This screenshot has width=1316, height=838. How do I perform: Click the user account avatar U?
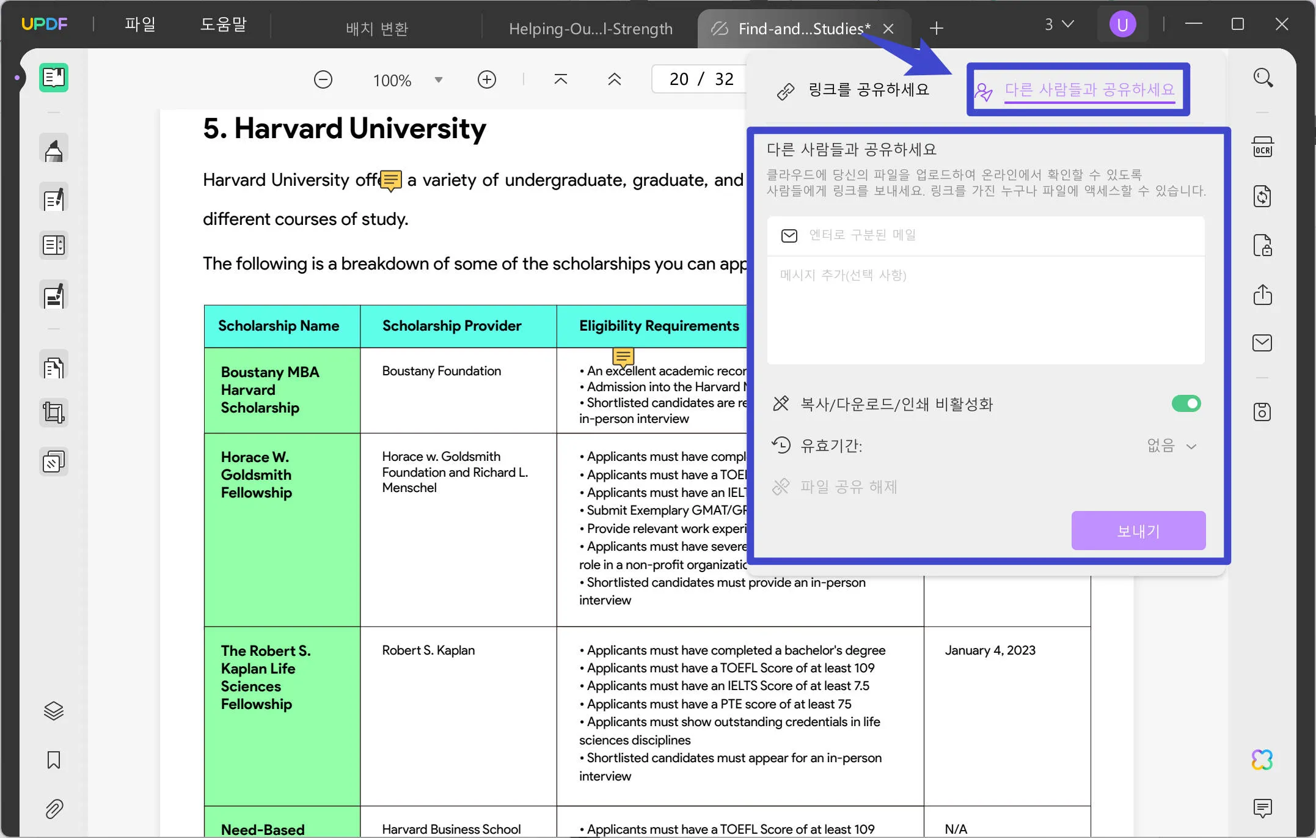[1122, 24]
